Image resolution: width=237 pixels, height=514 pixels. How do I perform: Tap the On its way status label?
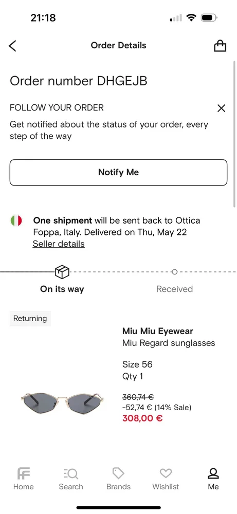pyautogui.click(x=62, y=289)
